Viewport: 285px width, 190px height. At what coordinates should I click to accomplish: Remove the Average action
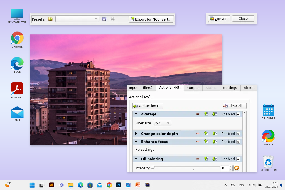pos(198,114)
